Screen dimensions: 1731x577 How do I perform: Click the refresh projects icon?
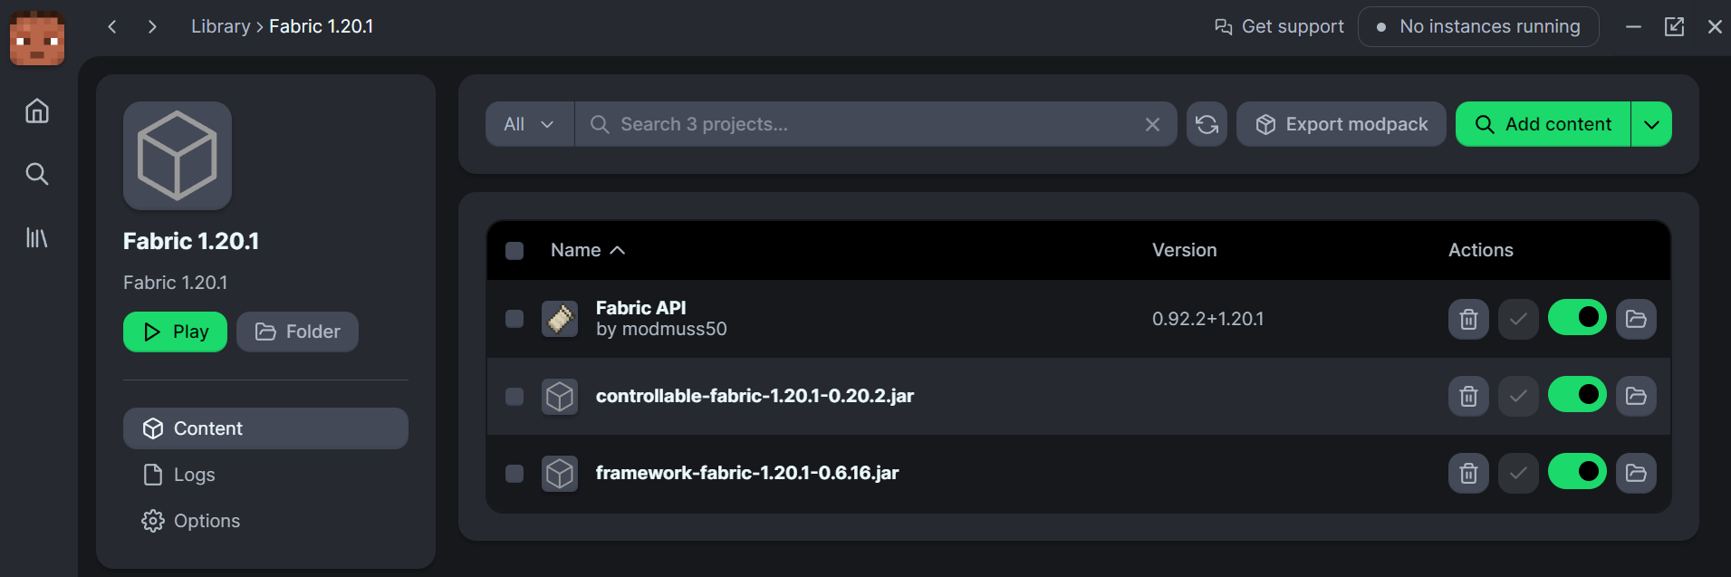tap(1207, 124)
